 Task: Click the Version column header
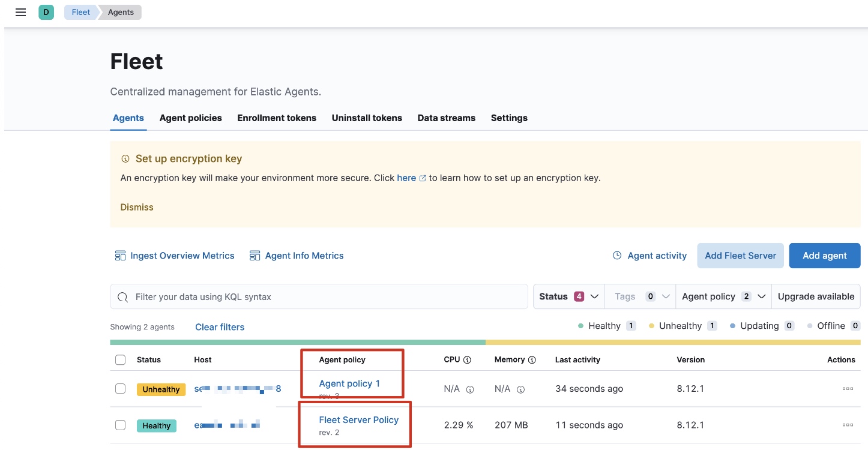(x=691, y=360)
